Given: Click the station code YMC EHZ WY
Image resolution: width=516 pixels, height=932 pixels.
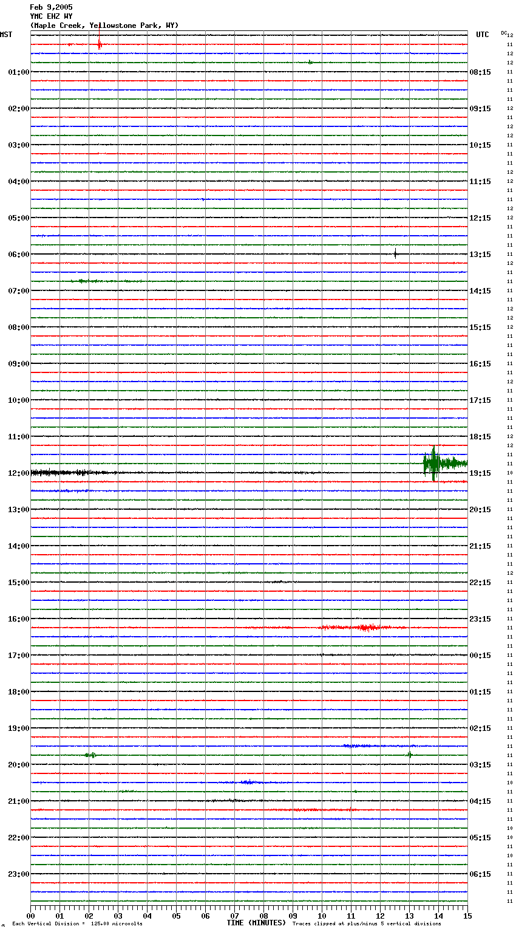Looking at the screenshot, I should tap(51, 16).
